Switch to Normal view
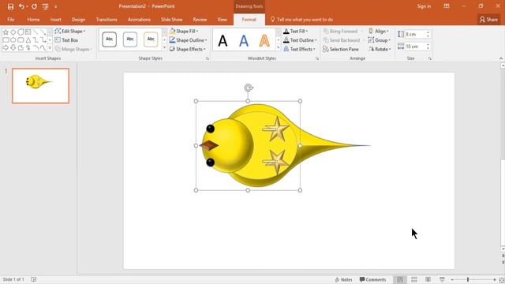The height and width of the screenshot is (284, 505). point(400,279)
